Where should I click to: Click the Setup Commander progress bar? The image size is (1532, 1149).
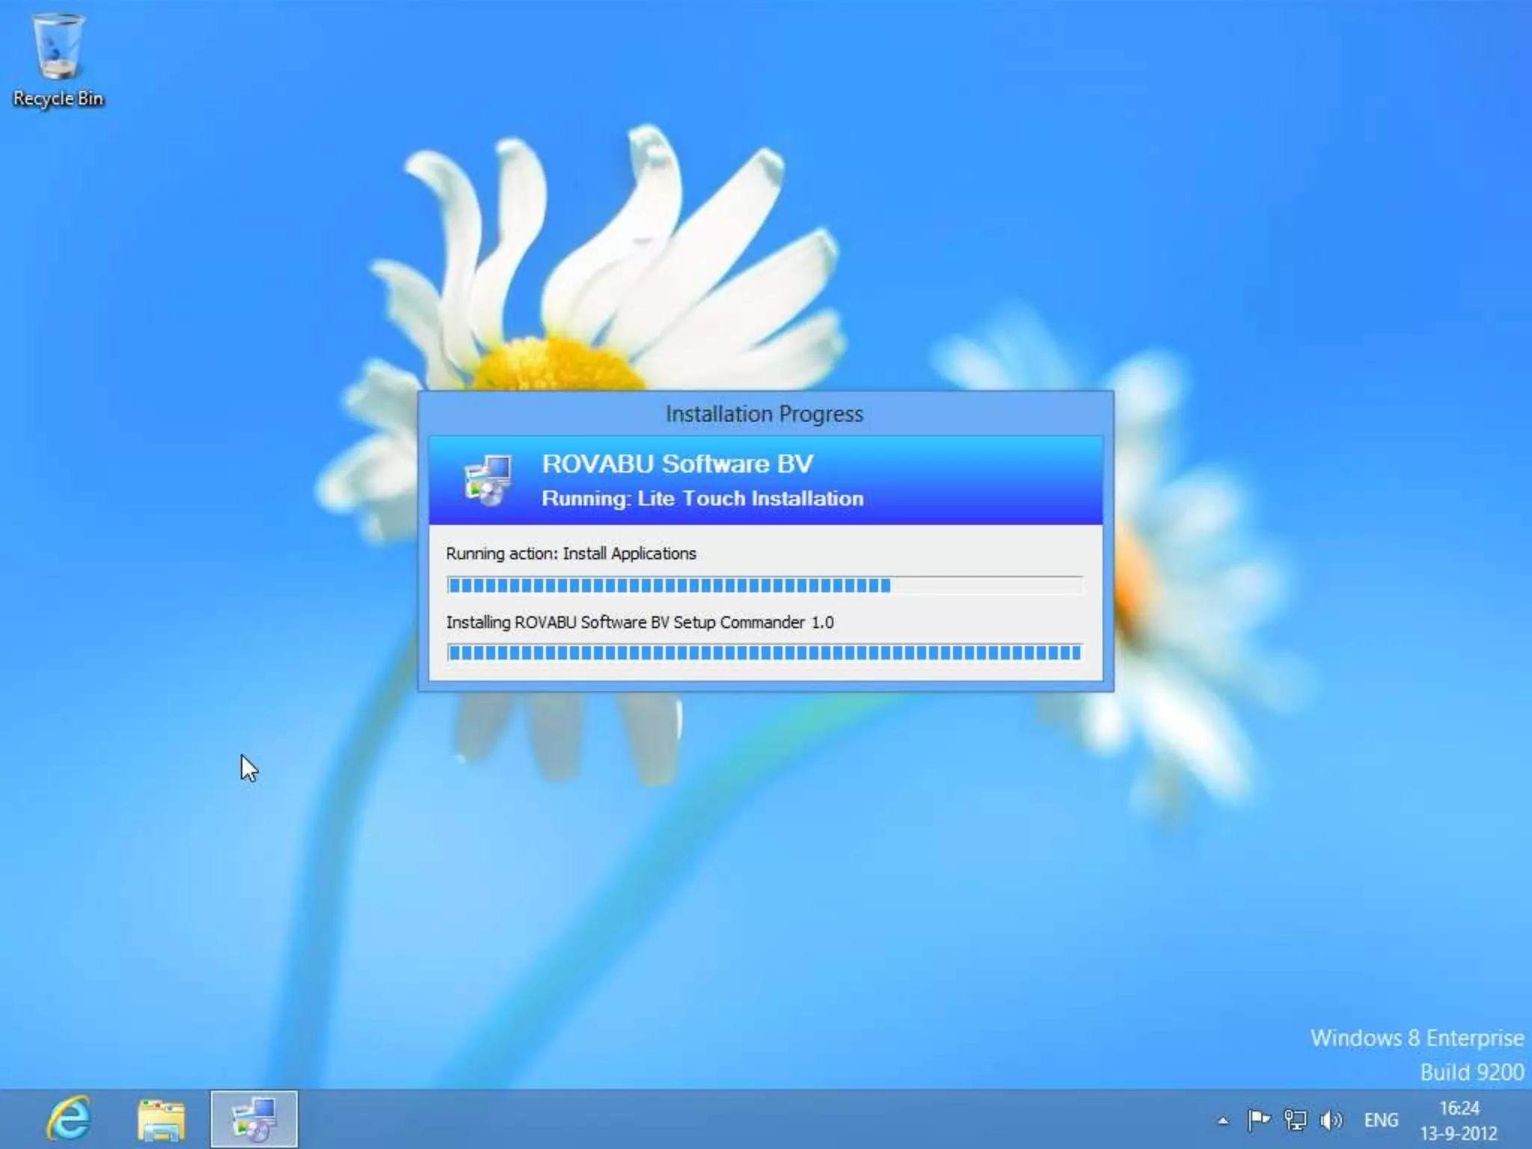point(765,652)
